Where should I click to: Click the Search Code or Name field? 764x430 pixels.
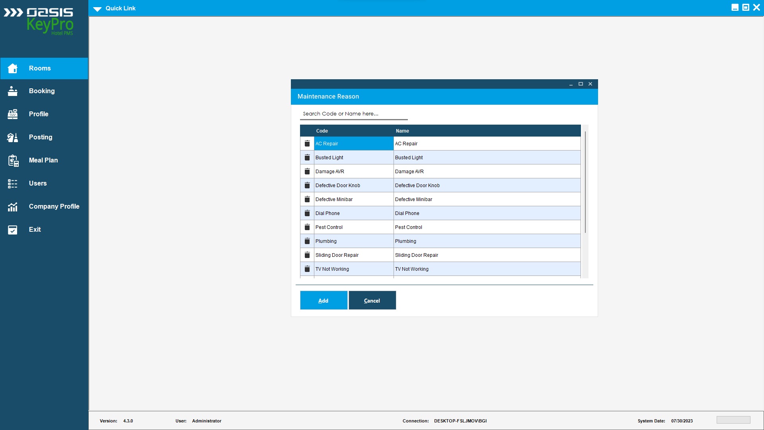click(353, 114)
